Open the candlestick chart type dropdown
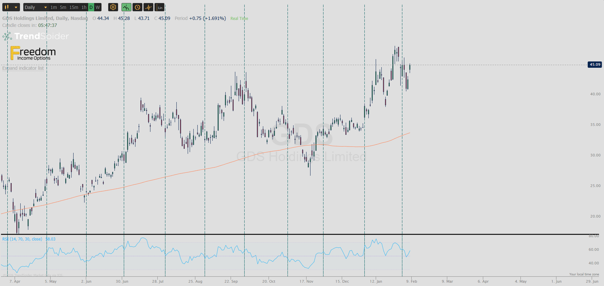Viewport: 604px width, 286px height. tap(11, 7)
